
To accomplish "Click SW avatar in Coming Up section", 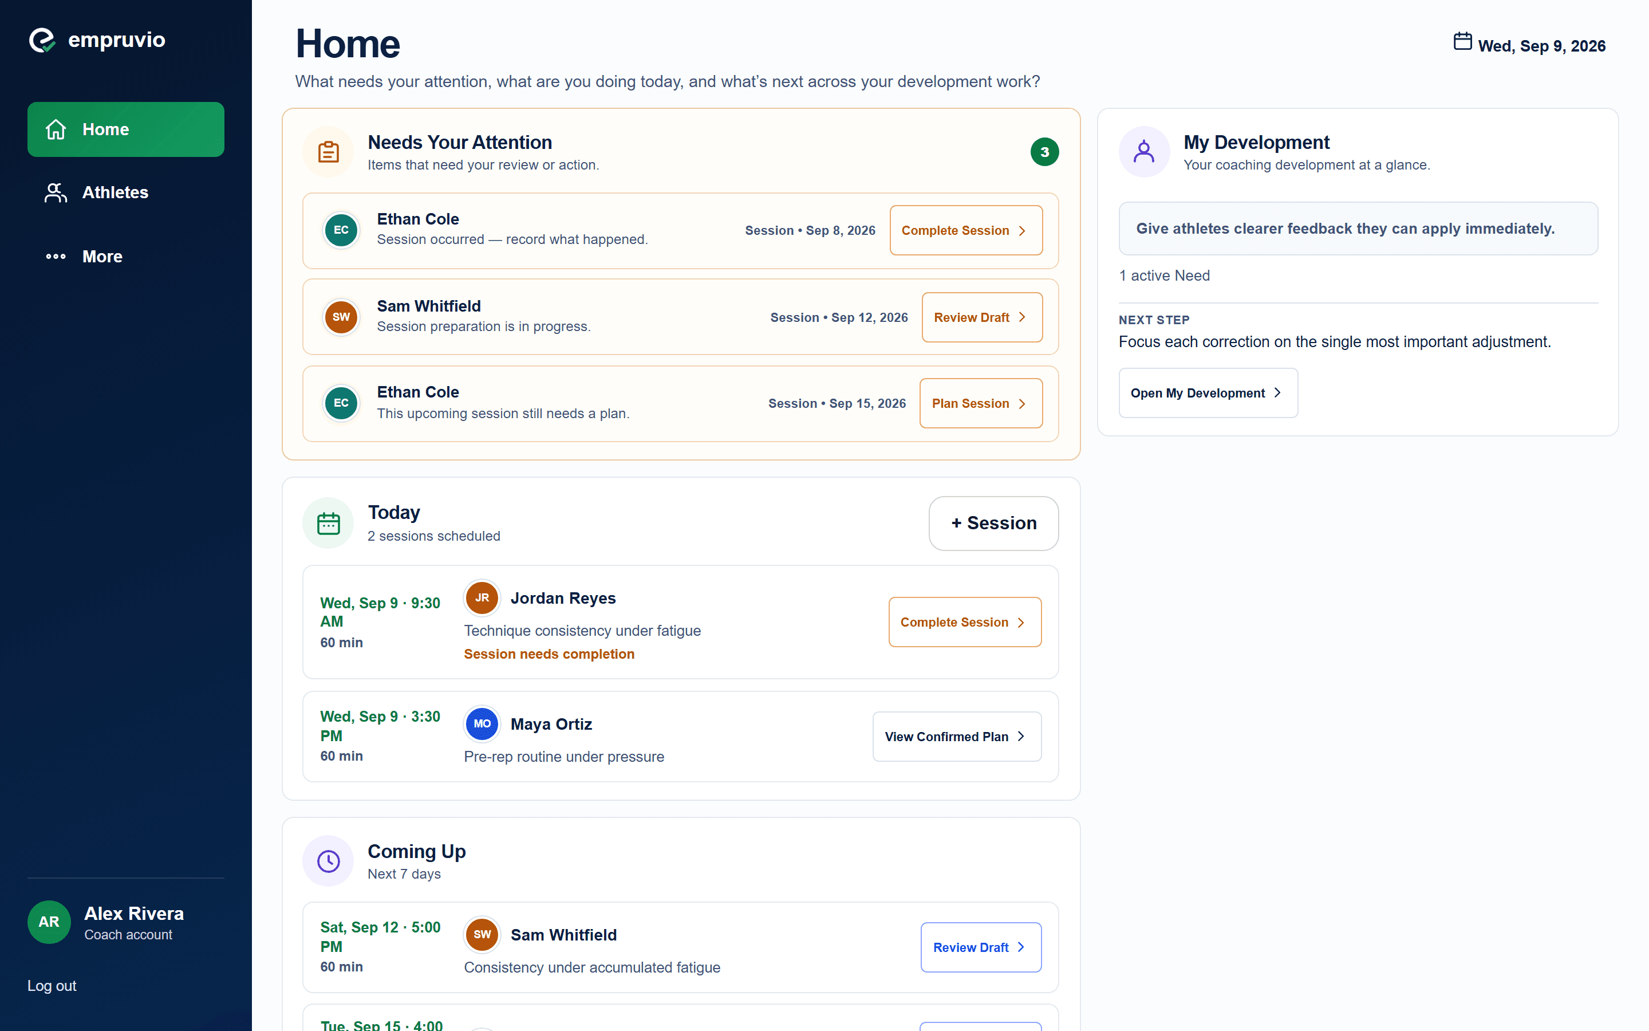I will (482, 934).
